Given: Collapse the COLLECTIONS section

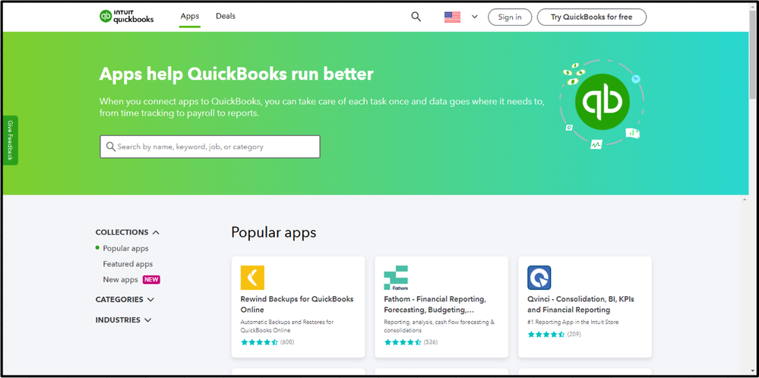Looking at the screenshot, I should point(128,232).
